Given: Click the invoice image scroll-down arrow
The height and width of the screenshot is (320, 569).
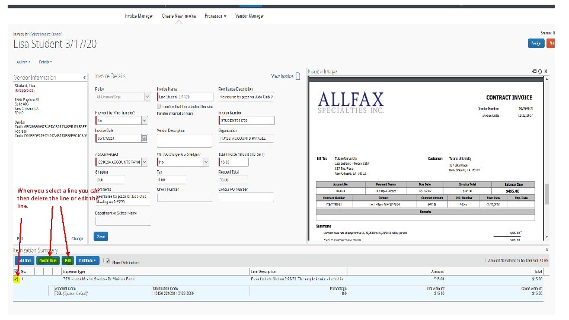Looking at the screenshot, I should pyautogui.click(x=546, y=237).
